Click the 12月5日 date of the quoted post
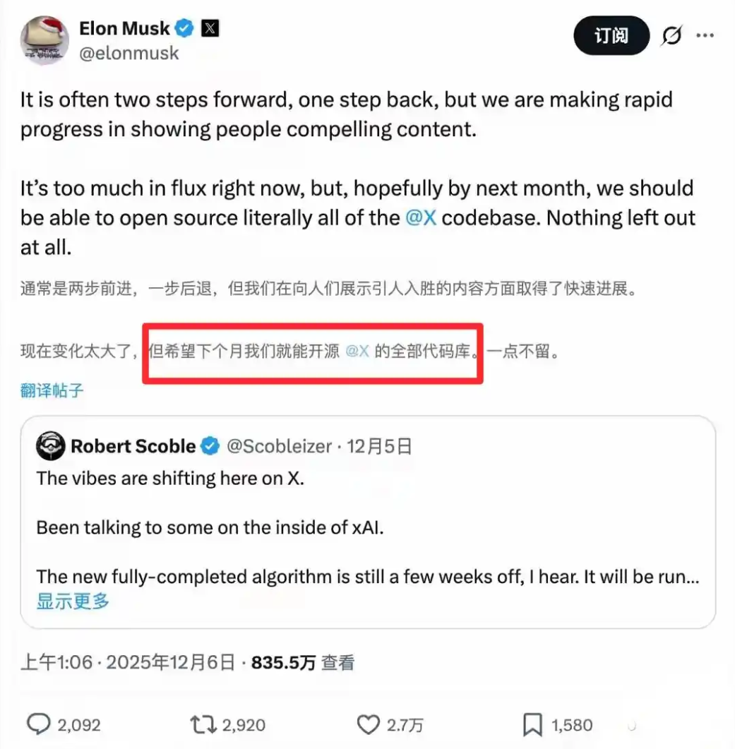 pos(379,446)
